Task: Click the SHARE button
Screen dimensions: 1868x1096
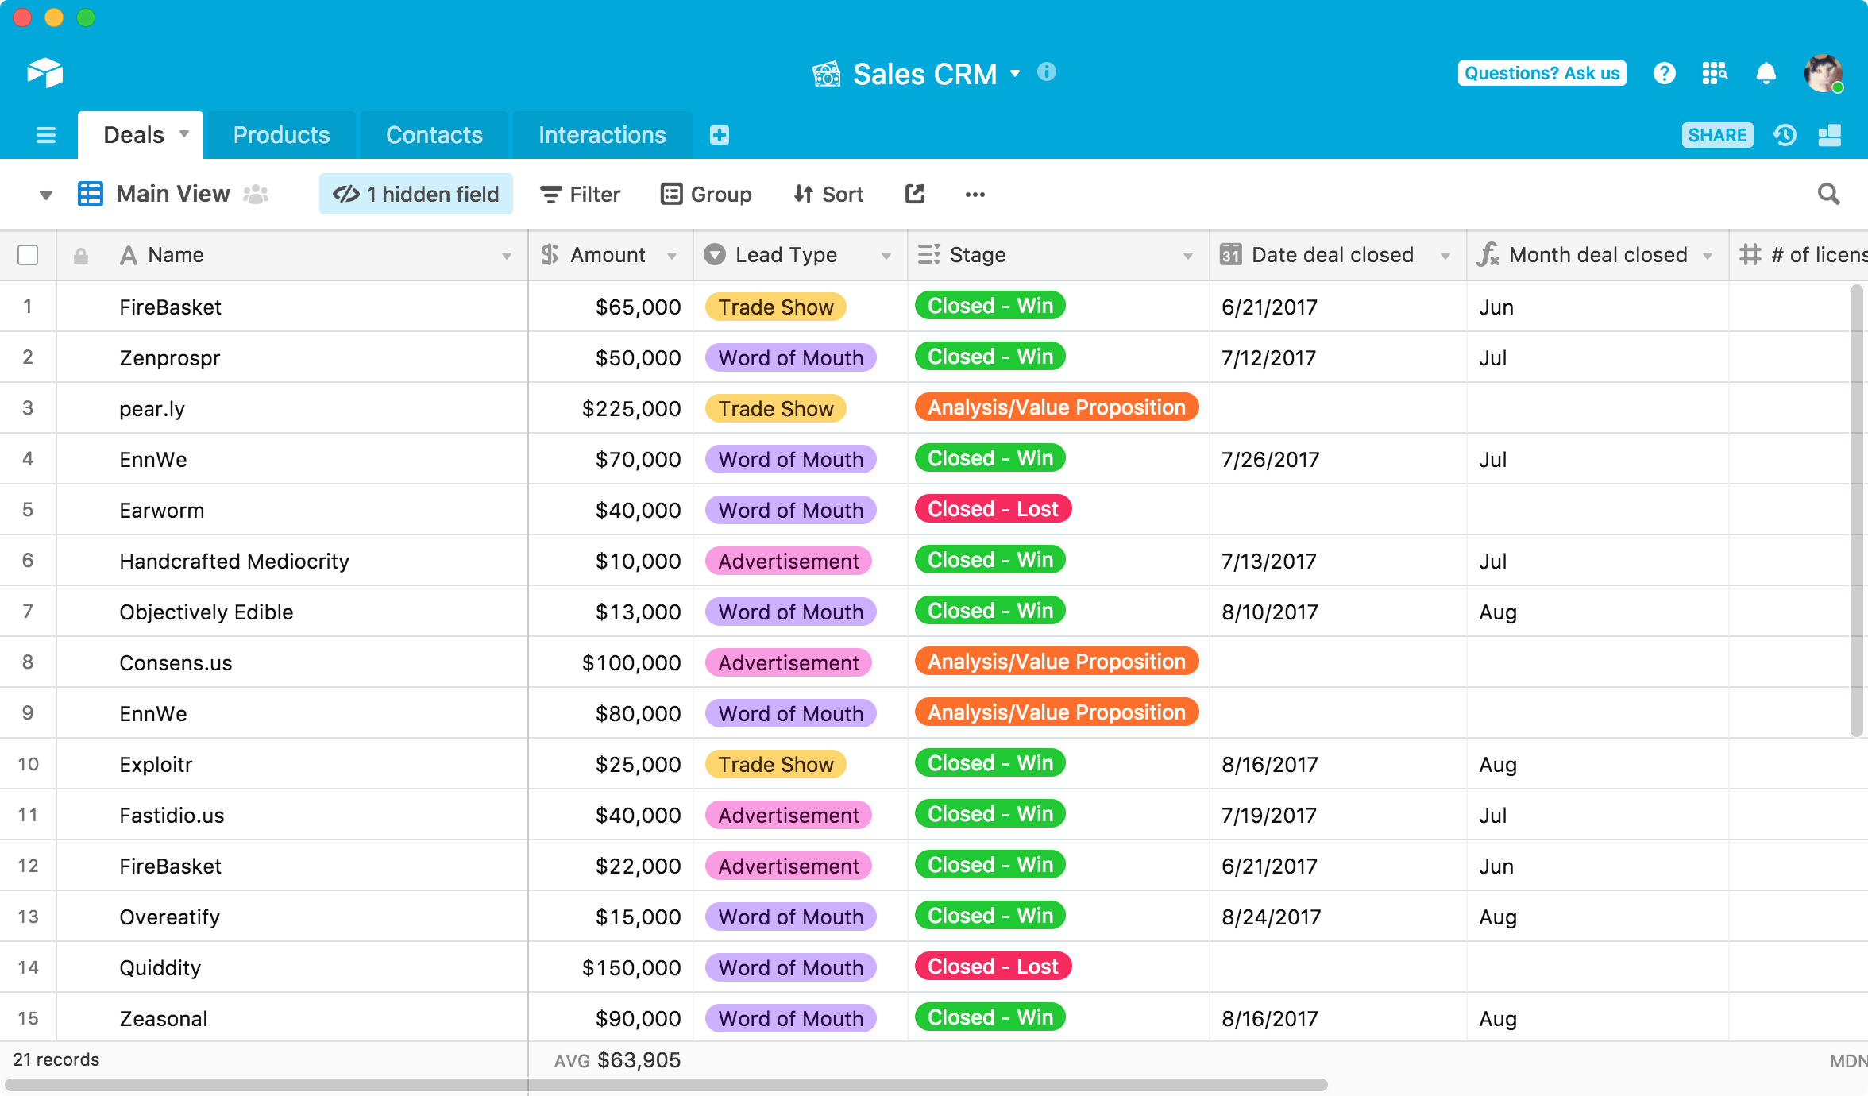Action: [1716, 134]
